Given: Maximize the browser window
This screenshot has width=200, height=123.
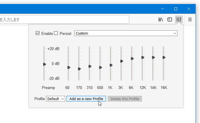Looking at the screenshot, I should click(176, 9).
